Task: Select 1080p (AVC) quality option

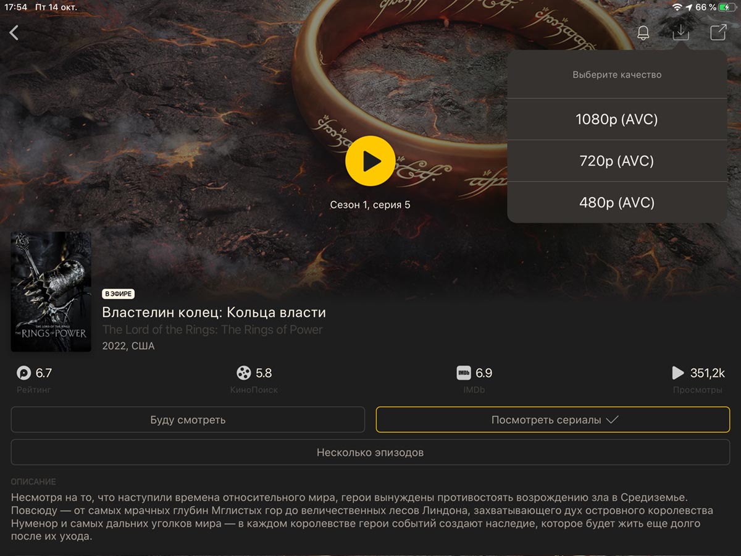Action: 616,119
